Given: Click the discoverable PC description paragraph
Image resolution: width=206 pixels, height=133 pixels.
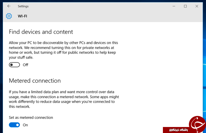Looking at the screenshot, I should 63,50.
